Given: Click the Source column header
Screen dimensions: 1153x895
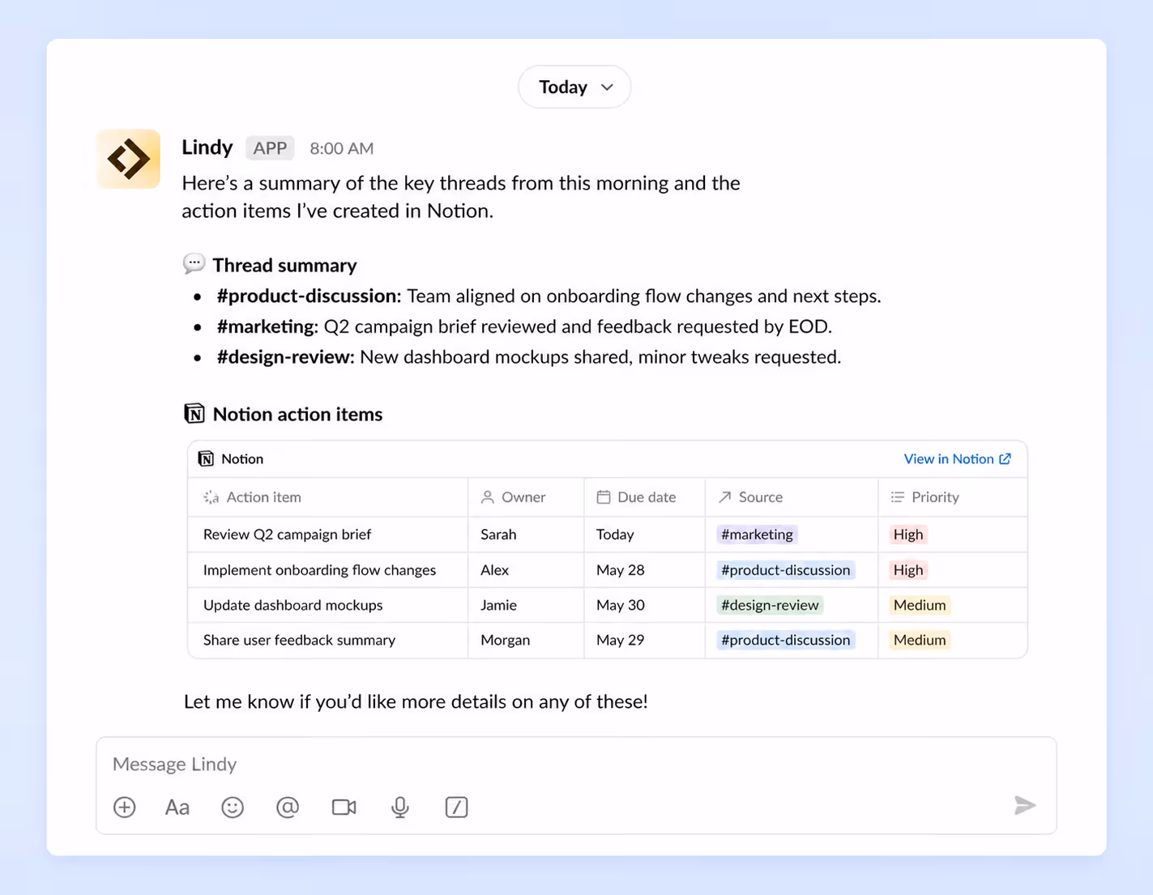Looking at the screenshot, I should click(x=792, y=497).
